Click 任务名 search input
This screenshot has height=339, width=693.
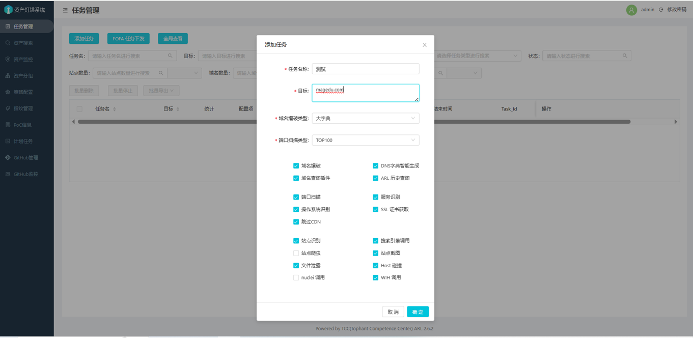tap(132, 56)
